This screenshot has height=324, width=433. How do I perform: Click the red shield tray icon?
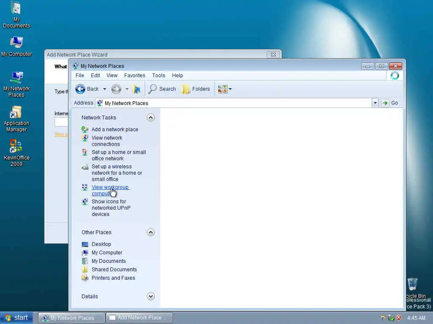click(399, 318)
